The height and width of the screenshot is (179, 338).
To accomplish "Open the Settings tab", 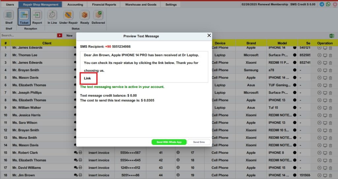I will [171, 5].
